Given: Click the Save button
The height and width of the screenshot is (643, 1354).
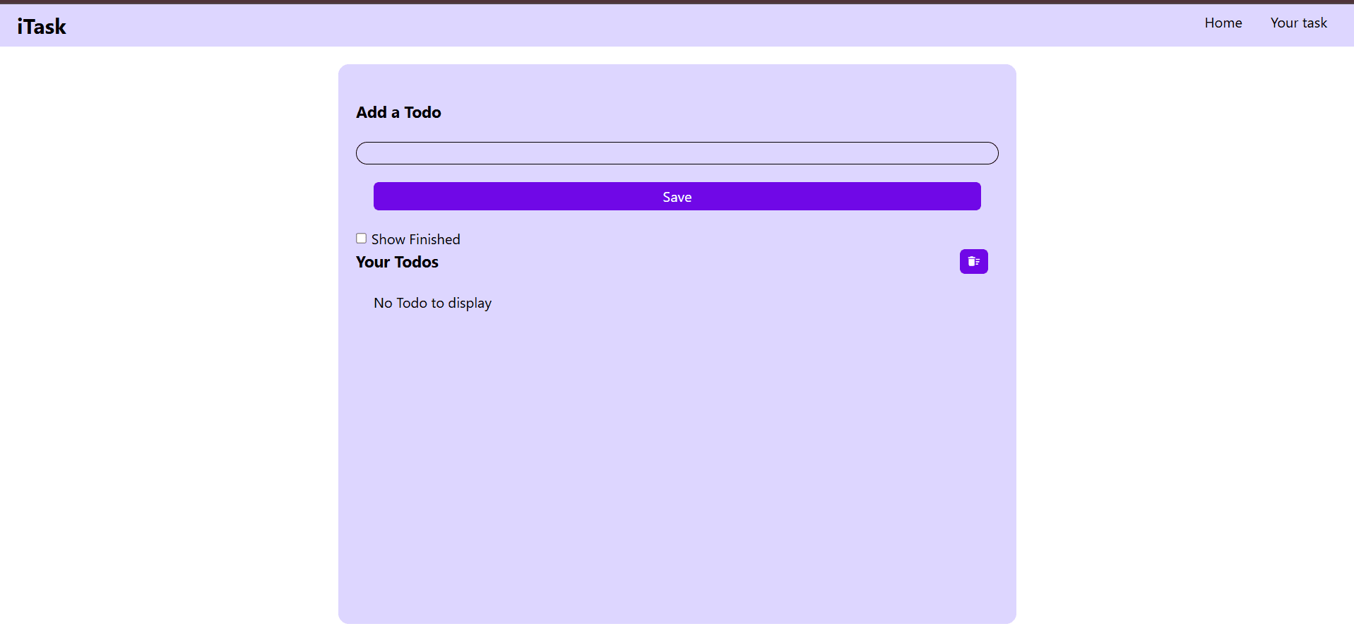Looking at the screenshot, I should point(677,196).
